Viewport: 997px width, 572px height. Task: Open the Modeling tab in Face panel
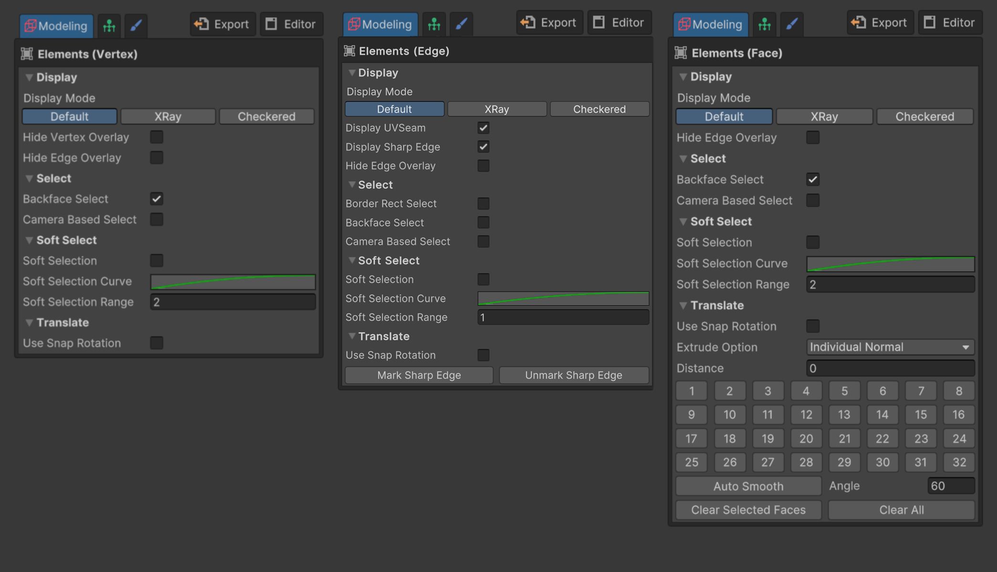711,24
